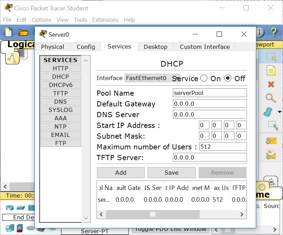Click the pool table horizontal scrollbar thumb

153,214
